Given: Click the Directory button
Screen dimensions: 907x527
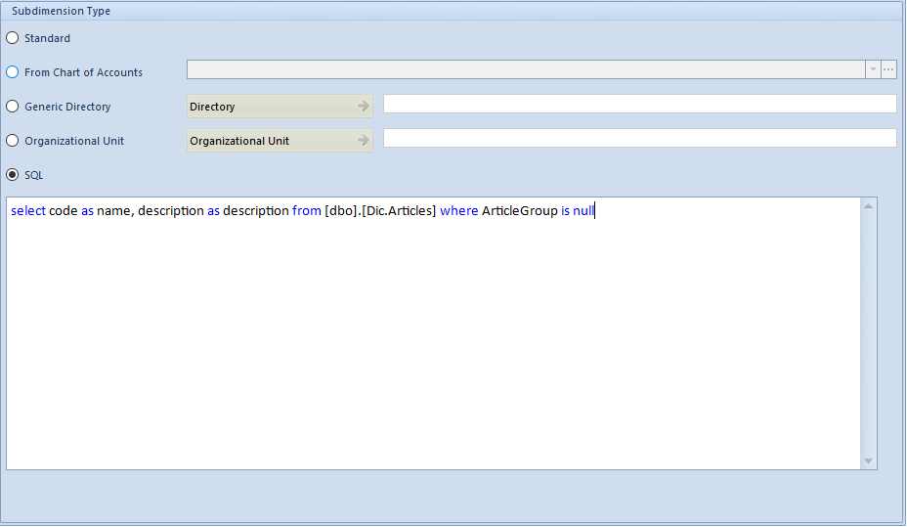Looking at the screenshot, I should pyautogui.click(x=280, y=107).
